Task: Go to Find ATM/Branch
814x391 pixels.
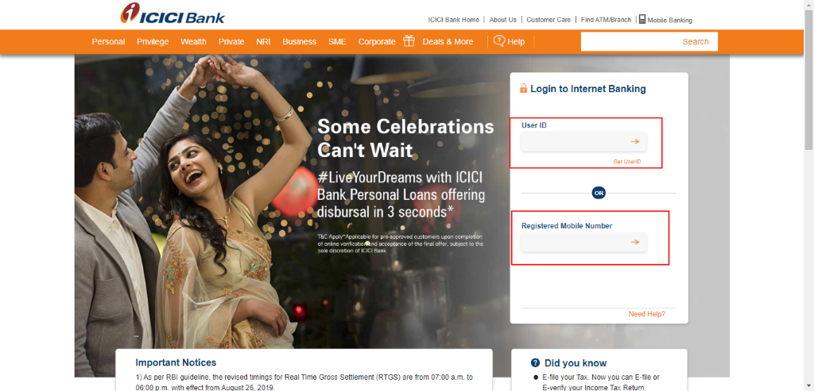Action: [x=606, y=20]
